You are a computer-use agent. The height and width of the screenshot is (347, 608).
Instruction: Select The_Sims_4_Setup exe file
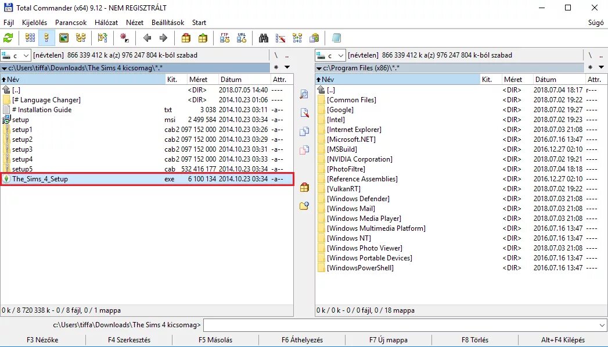pos(147,179)
